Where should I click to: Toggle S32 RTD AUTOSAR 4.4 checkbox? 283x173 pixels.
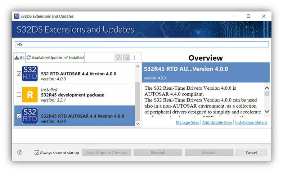(x=19, y=74)
